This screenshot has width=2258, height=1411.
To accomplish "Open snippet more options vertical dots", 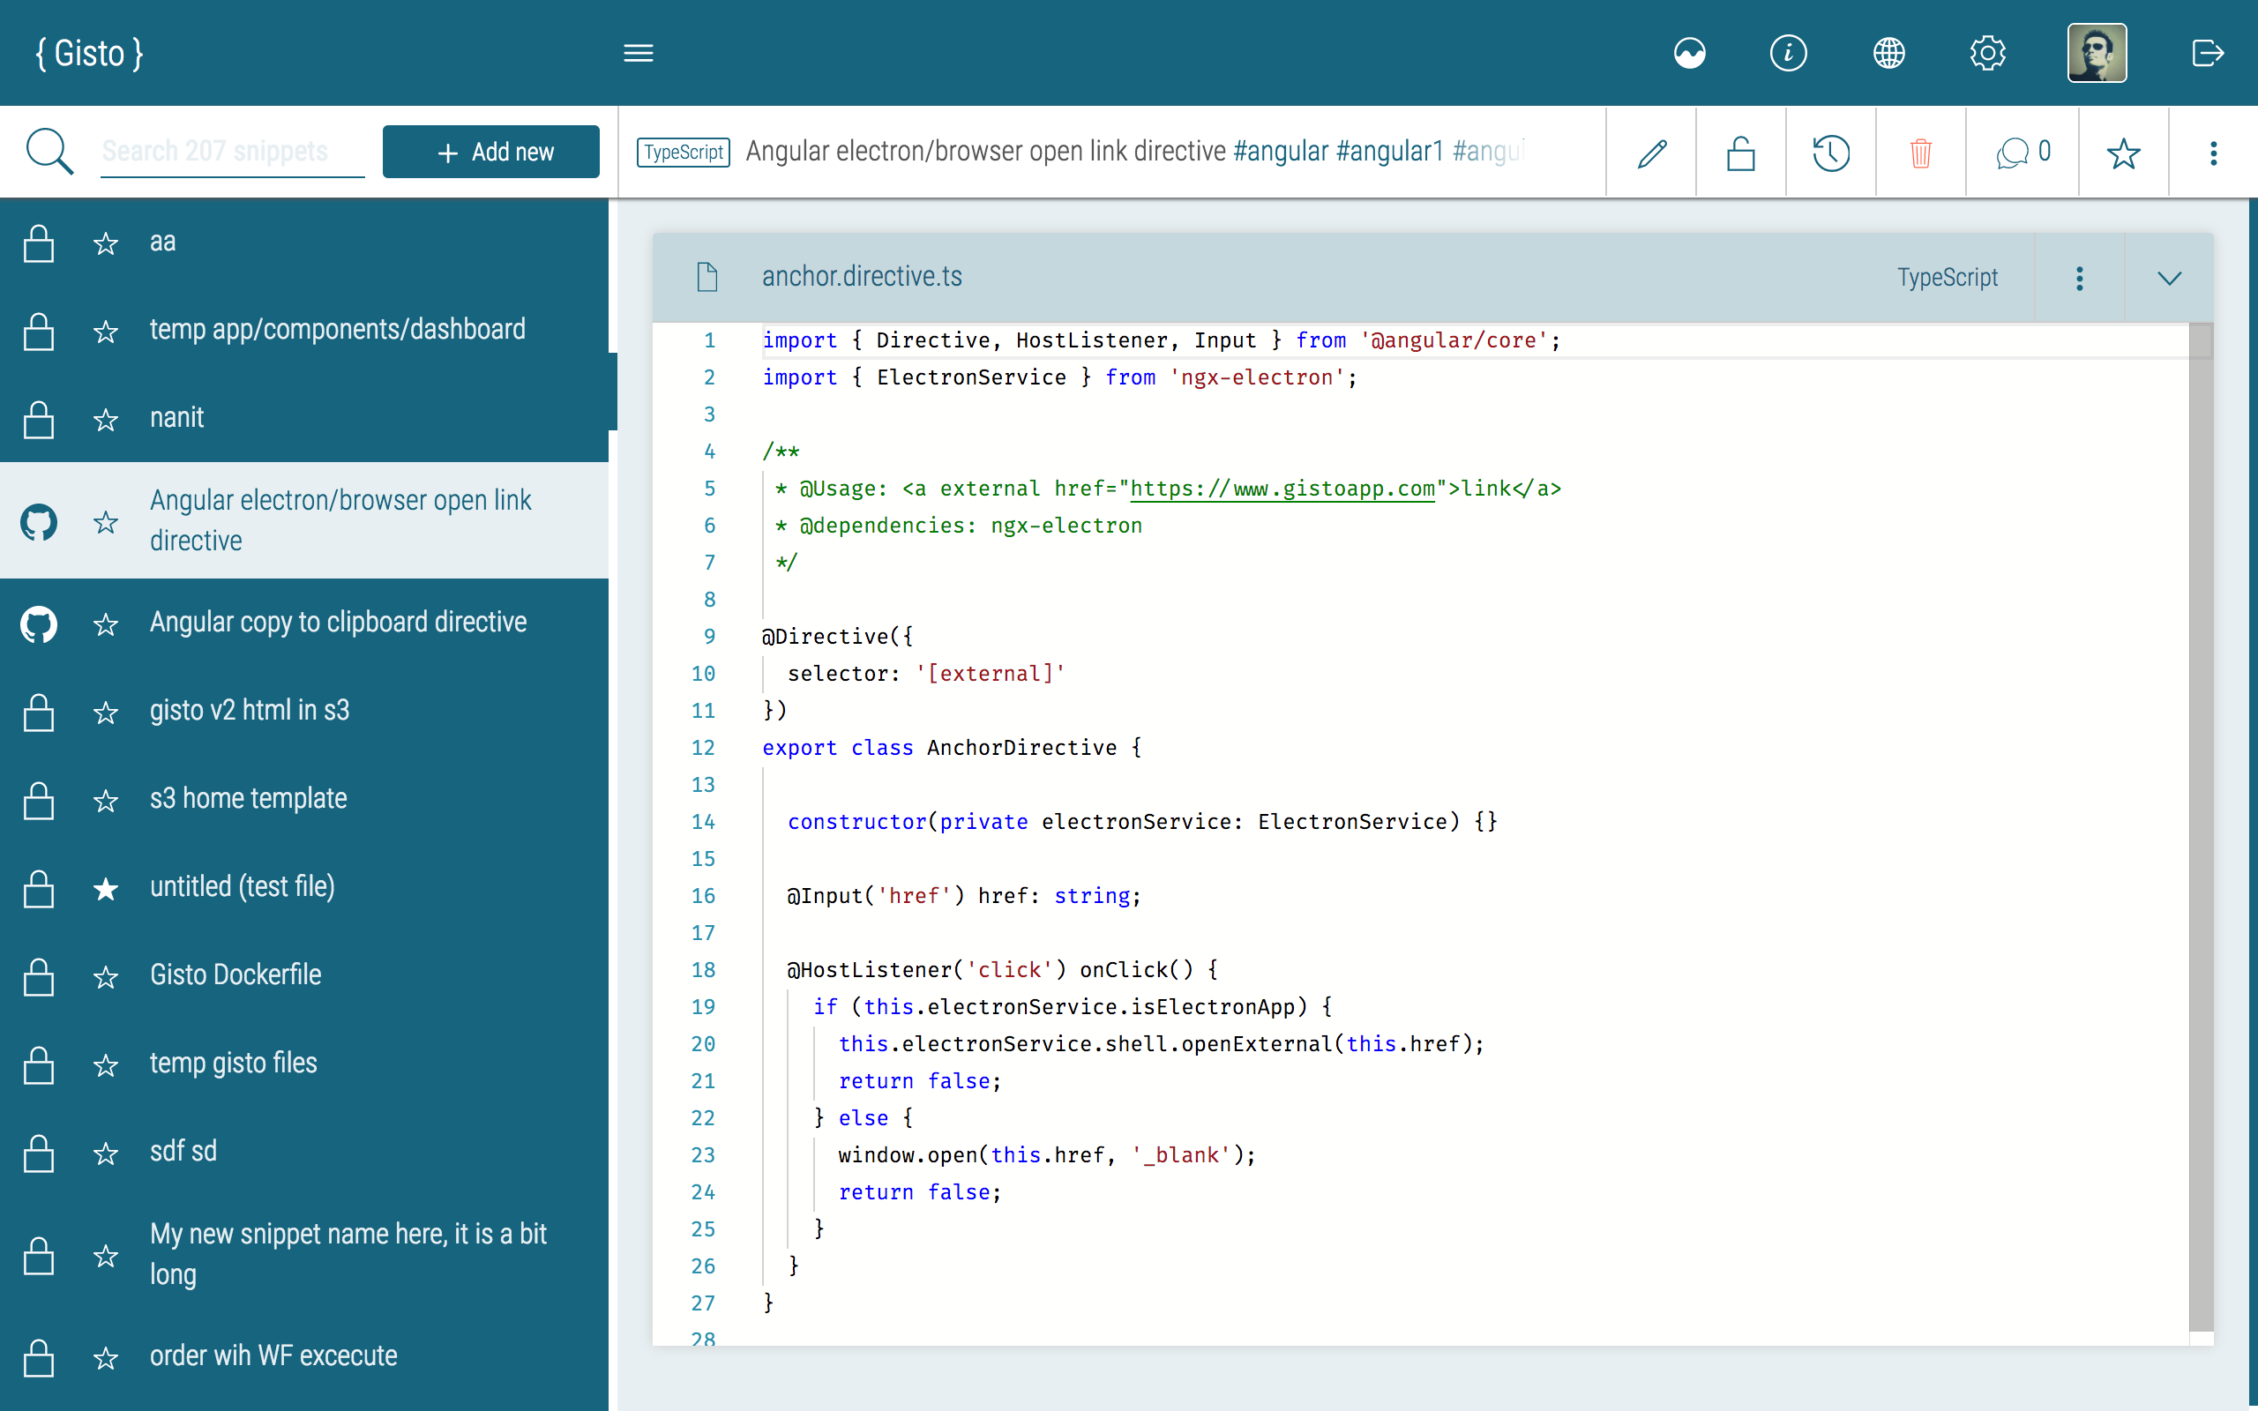I will 2212,152.
